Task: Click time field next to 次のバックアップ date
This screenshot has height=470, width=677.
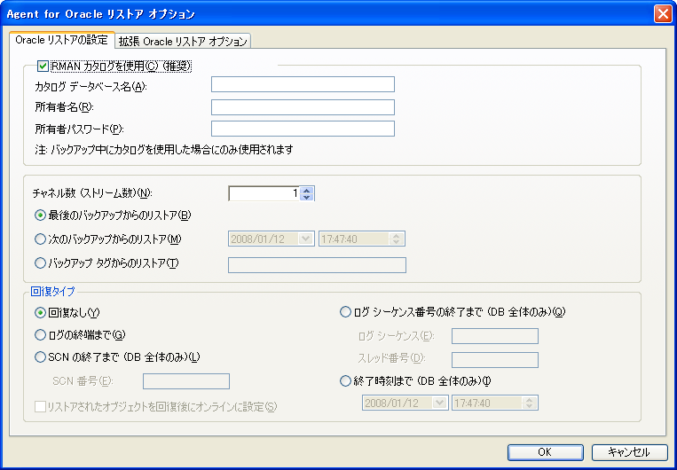Action: (x=362, y=239)
